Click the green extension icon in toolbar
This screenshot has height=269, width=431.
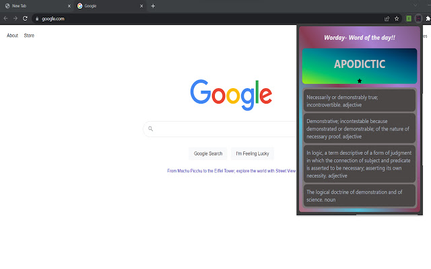click(409, 18)
